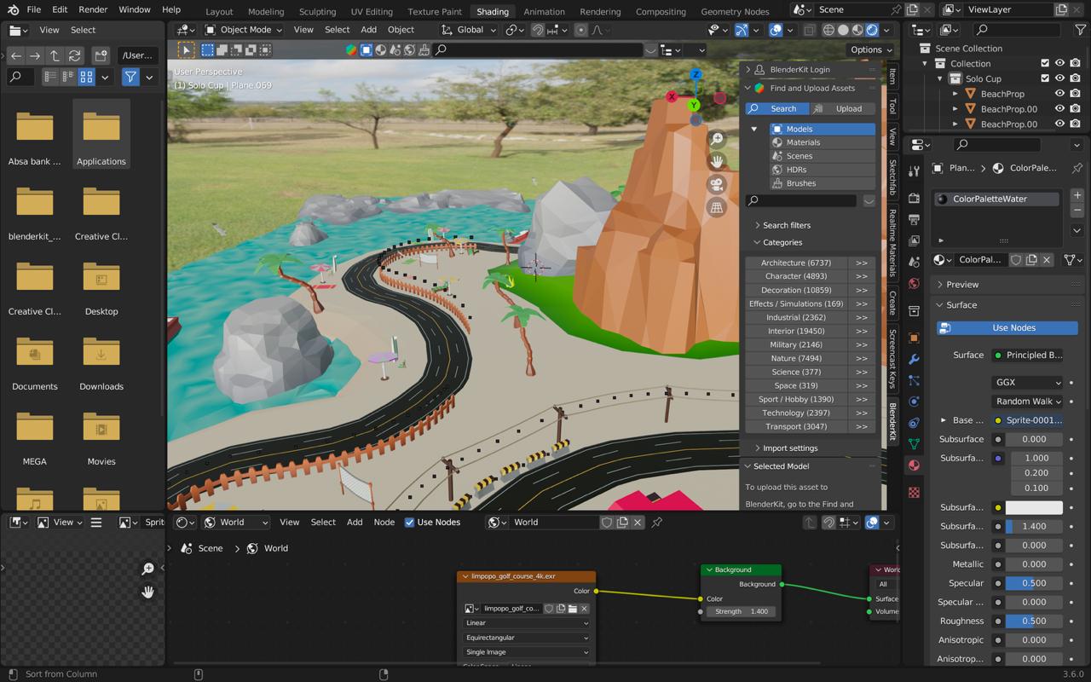
Task: Uncheck the Collection exclude checkbox in outliner
Action: click(1045, 63)
